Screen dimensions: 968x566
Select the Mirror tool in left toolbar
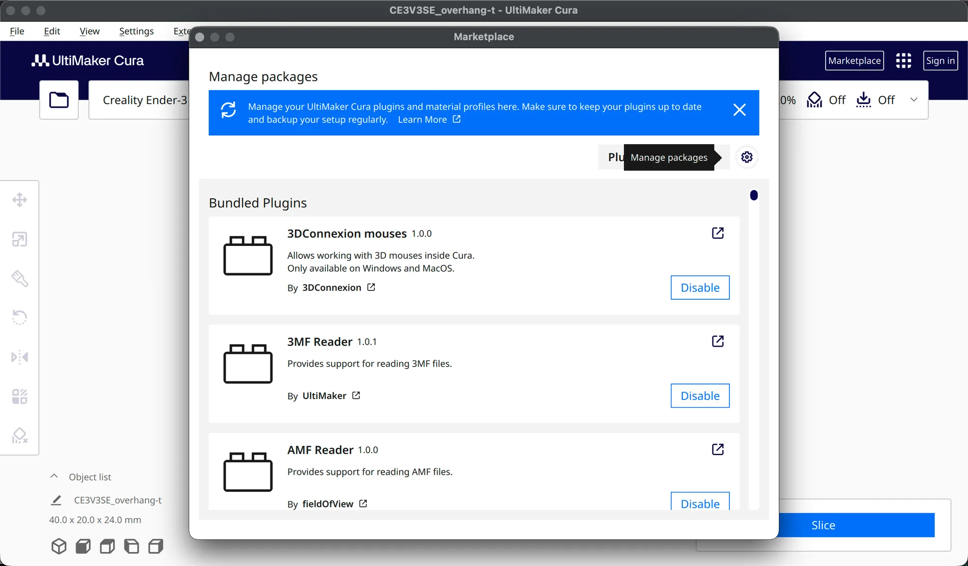[x=19, y=357]
